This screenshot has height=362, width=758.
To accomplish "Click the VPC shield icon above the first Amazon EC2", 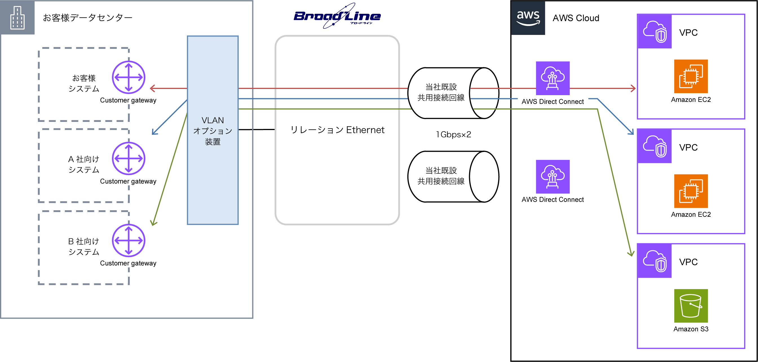I will click(x=655, y=32).
